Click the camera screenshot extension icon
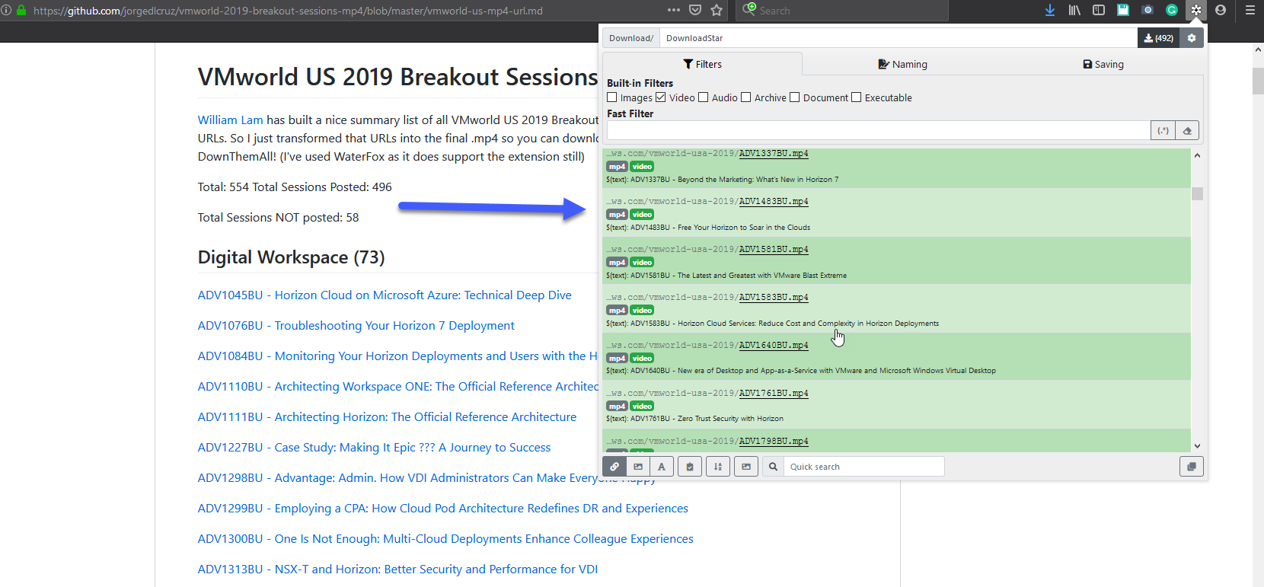1264x587 pixels. click(x=1147, y=10)
